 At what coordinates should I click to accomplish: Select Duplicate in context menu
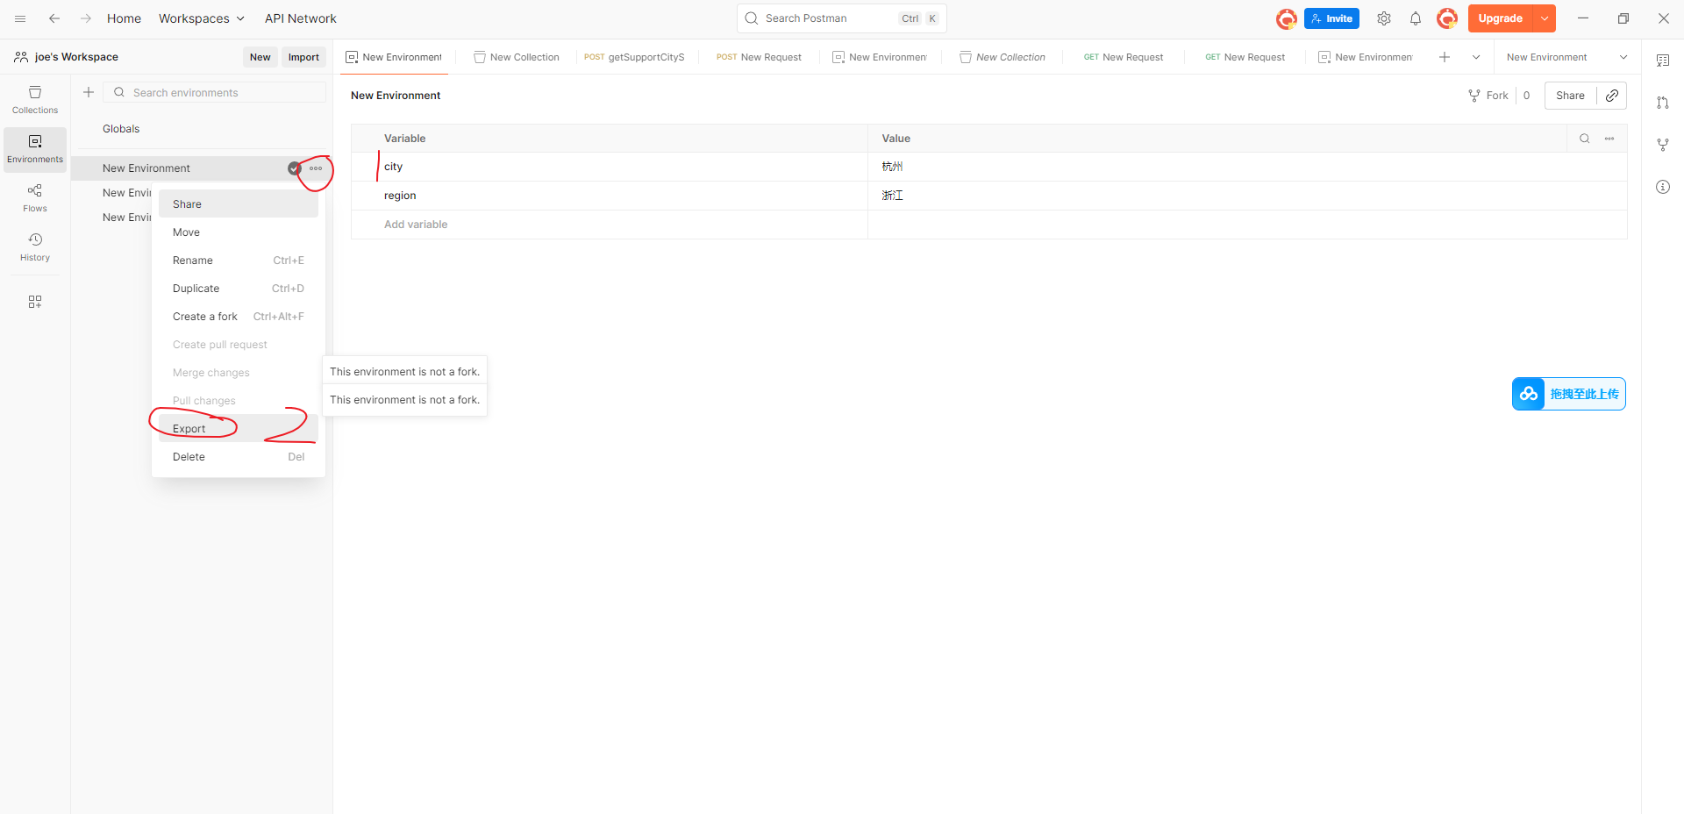pos(239,289)
